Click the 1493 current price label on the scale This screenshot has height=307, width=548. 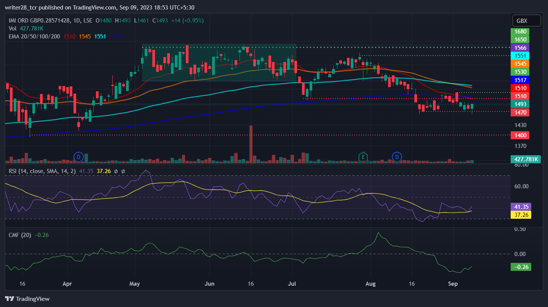521,104
